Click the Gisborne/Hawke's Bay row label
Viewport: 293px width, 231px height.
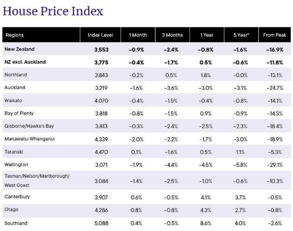click(x=29, y=126)
